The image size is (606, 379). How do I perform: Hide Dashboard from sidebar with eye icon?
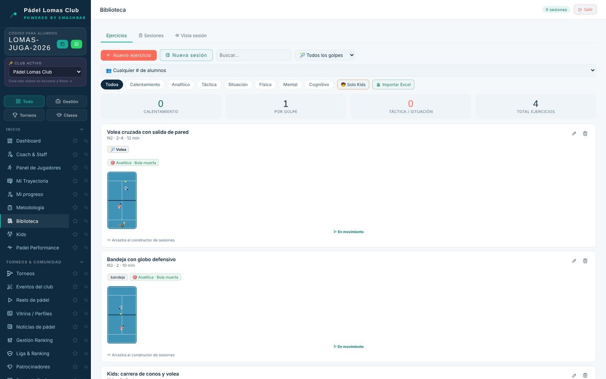tap(86, 141)
